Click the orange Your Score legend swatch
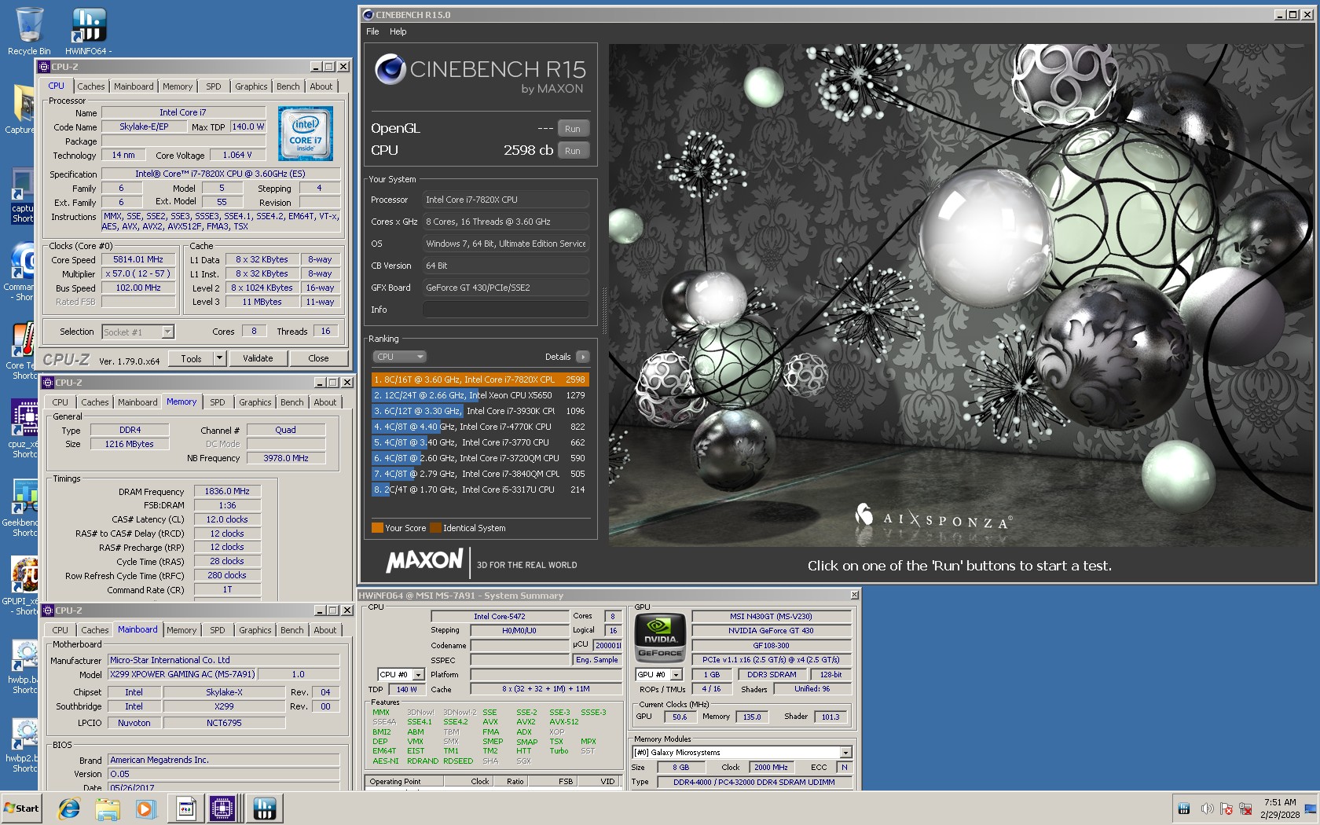The height and width of the screenshot is (825, 1320). [377, 528]
